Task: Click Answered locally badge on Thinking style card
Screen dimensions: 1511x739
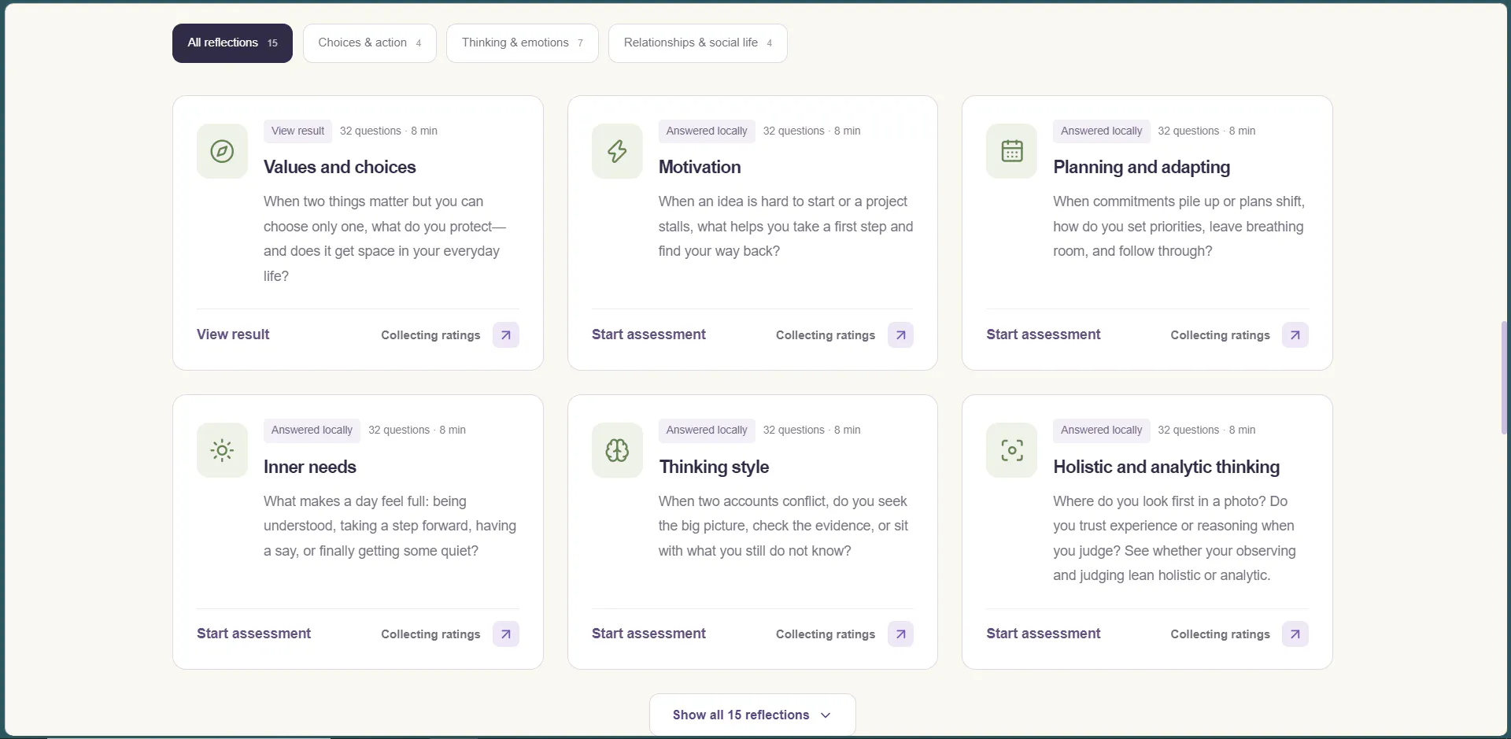Action: point(707,430)
